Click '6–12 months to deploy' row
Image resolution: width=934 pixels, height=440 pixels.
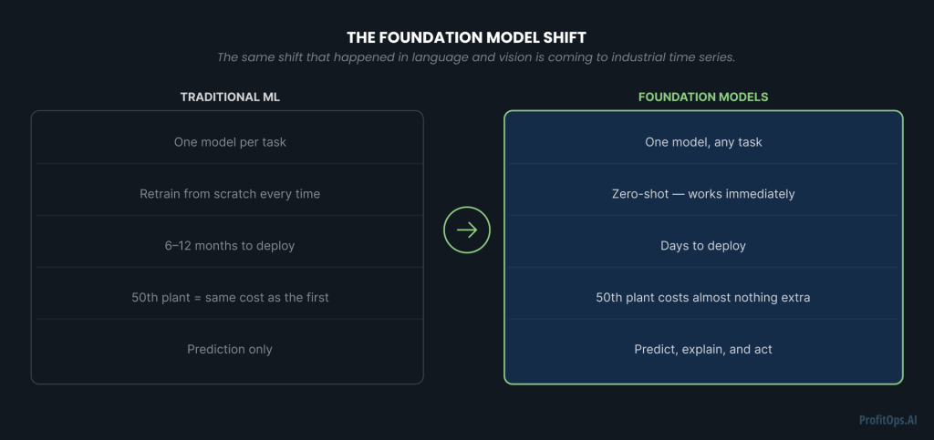click(x=229, y=246)
